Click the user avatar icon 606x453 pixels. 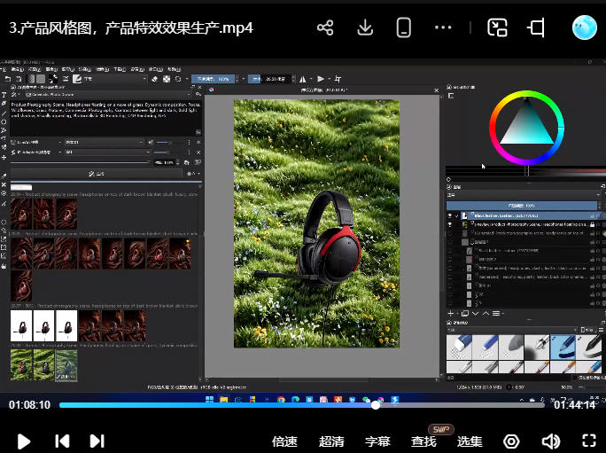pos(585,27)
